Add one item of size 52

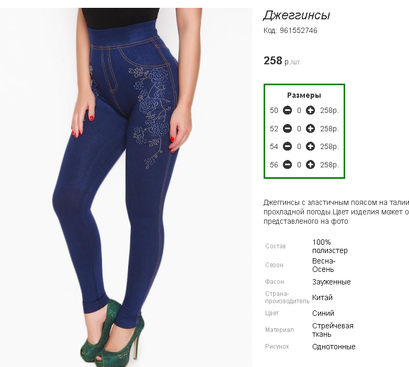pyautogui.click(x=310, y=129)
